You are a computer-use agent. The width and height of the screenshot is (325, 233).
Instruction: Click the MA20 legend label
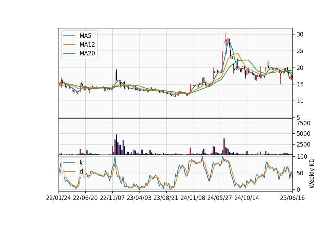87,54
